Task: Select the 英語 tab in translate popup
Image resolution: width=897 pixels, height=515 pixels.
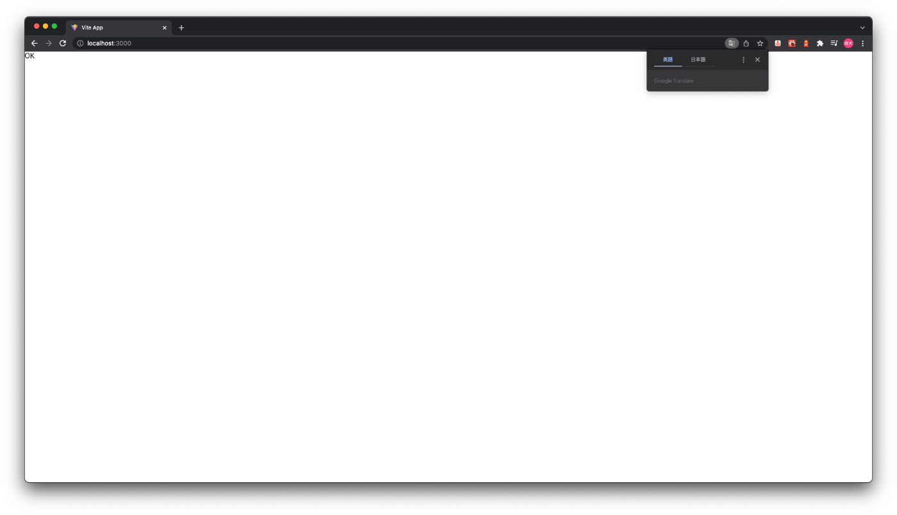Action: coord(668,60)
